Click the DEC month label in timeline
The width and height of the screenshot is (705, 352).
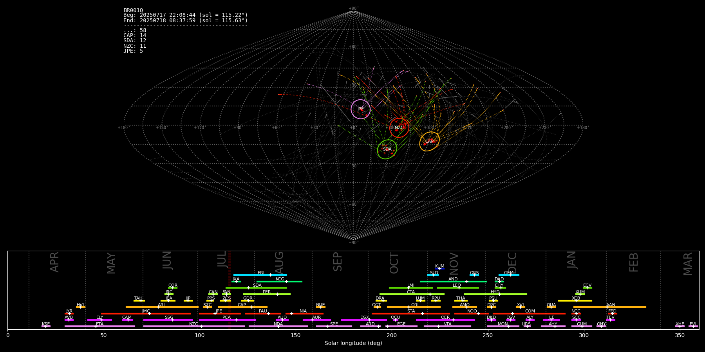pos(512,263)
